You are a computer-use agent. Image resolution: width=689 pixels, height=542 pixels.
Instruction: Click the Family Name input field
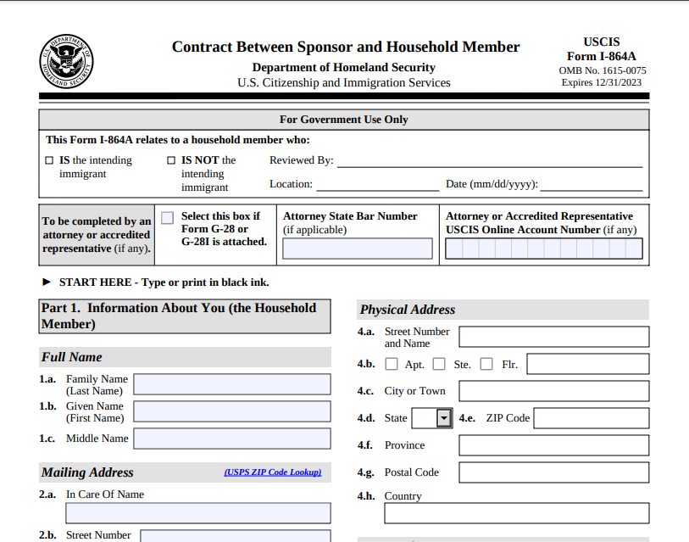[x=232, y=384]
